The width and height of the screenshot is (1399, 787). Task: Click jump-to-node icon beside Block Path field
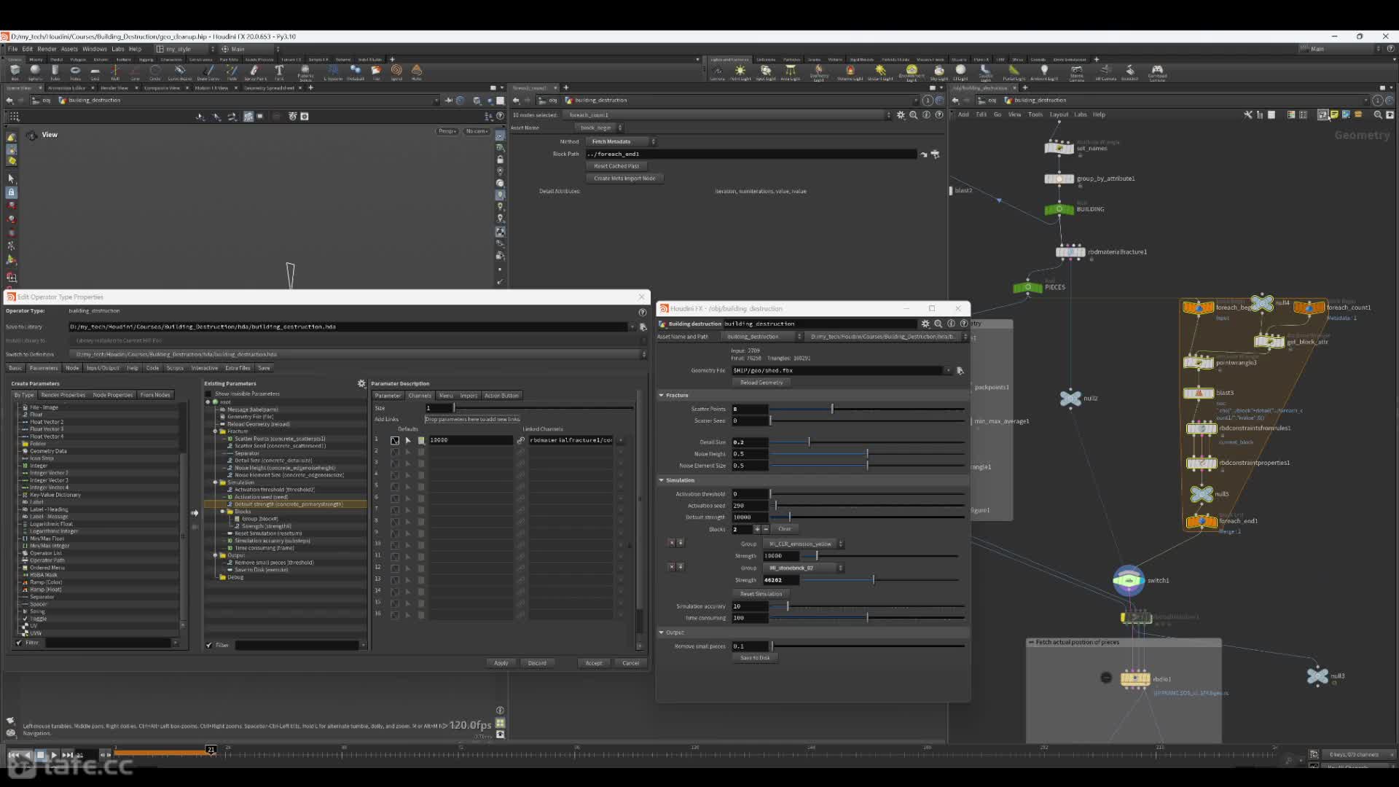pos(924,154)
